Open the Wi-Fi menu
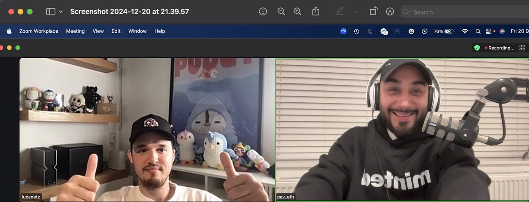 point(465,31)
